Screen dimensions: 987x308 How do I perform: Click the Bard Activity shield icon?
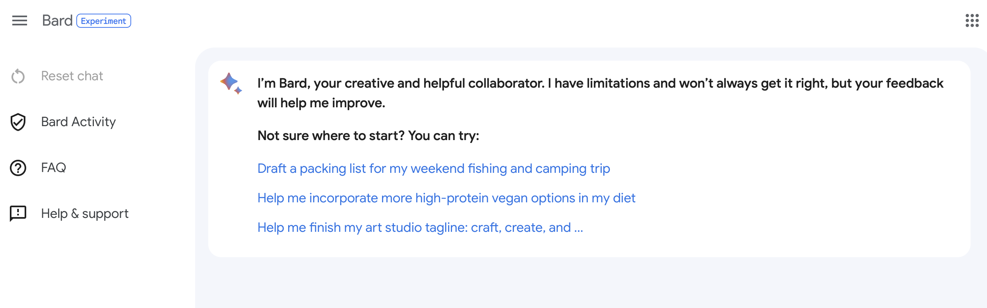tap(18, 122)
